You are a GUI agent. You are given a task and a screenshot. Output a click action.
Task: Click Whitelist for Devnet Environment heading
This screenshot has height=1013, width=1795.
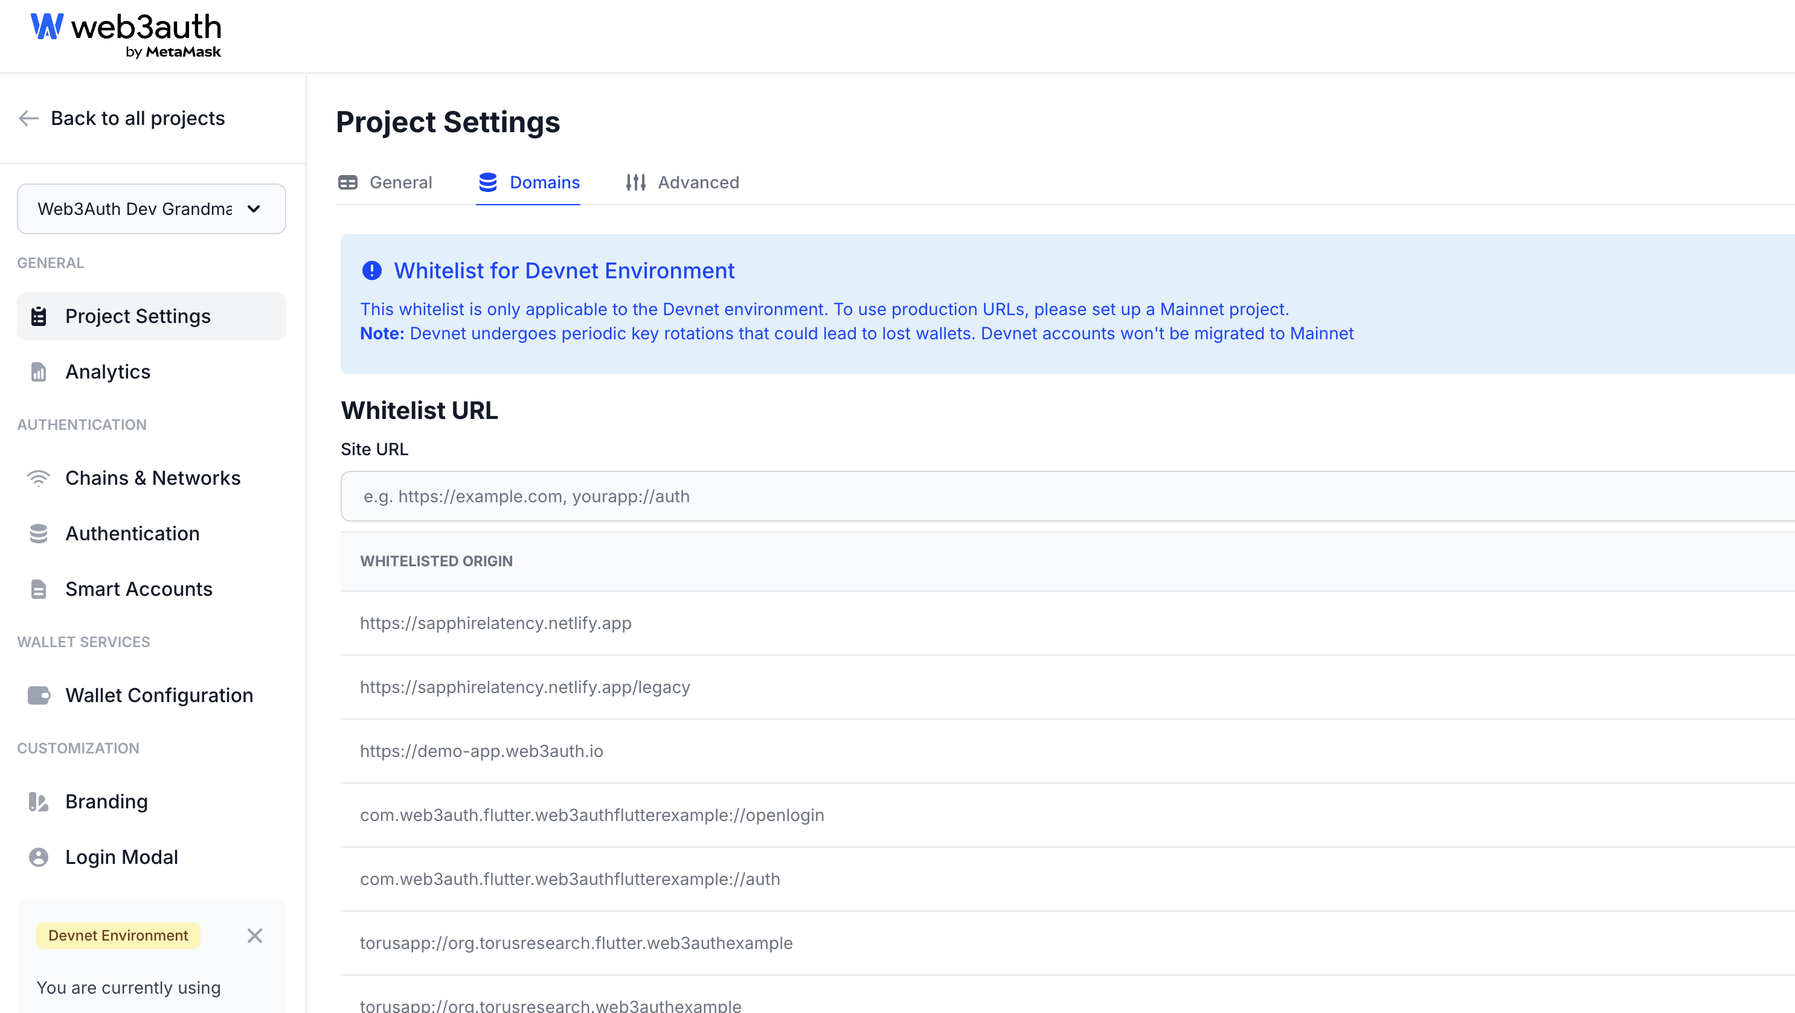(x=565, y=270)
